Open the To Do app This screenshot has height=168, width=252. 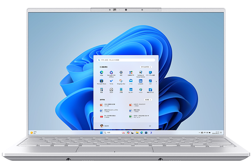pyautogui.click(x=111, y=82)
